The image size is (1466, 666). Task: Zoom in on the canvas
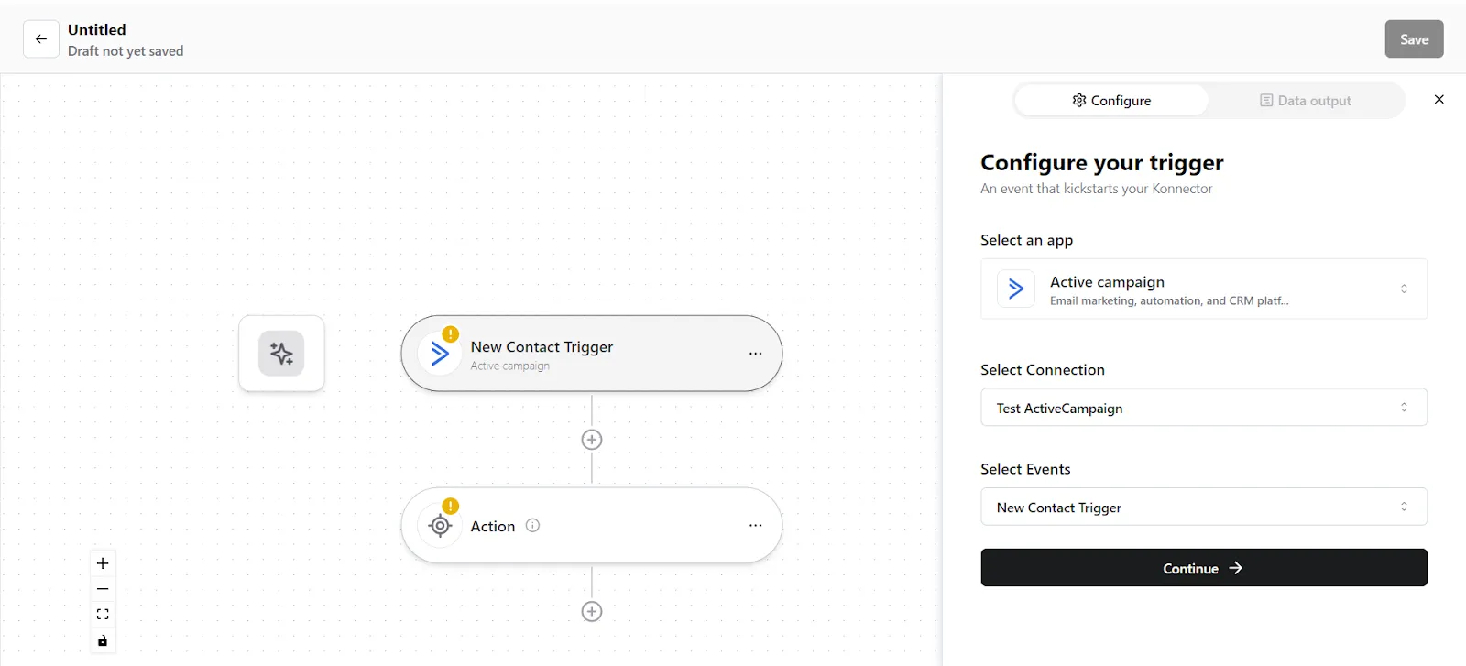point(103,563)
